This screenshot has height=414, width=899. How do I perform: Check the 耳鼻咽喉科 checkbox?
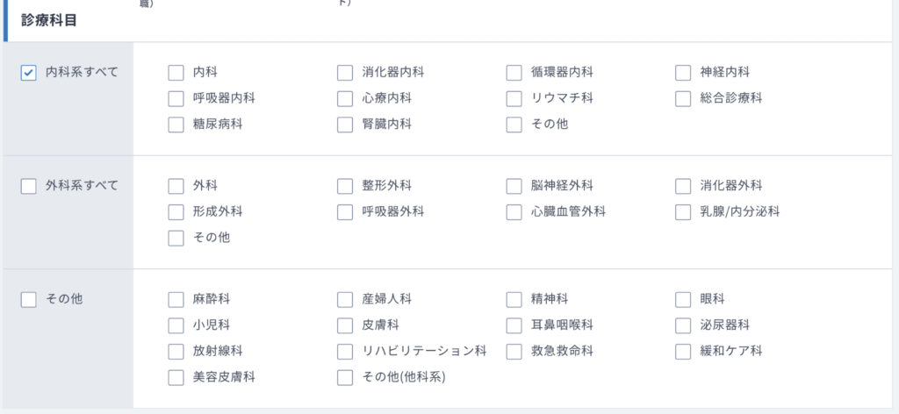(x=514, y=325)
